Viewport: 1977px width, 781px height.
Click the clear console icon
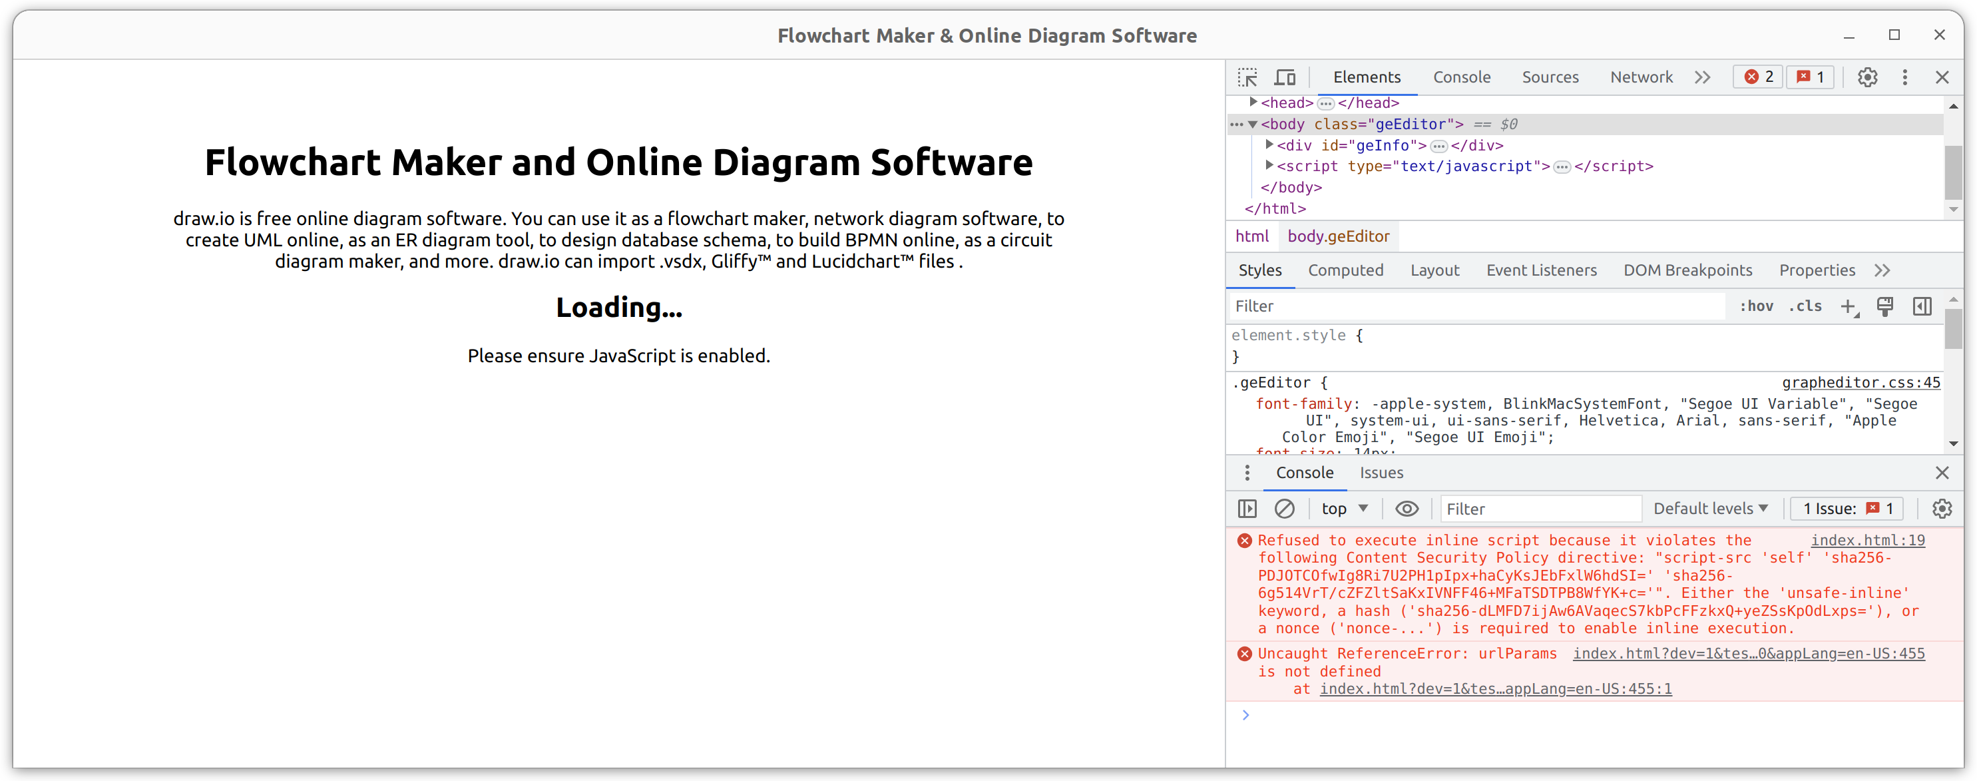1284,509
